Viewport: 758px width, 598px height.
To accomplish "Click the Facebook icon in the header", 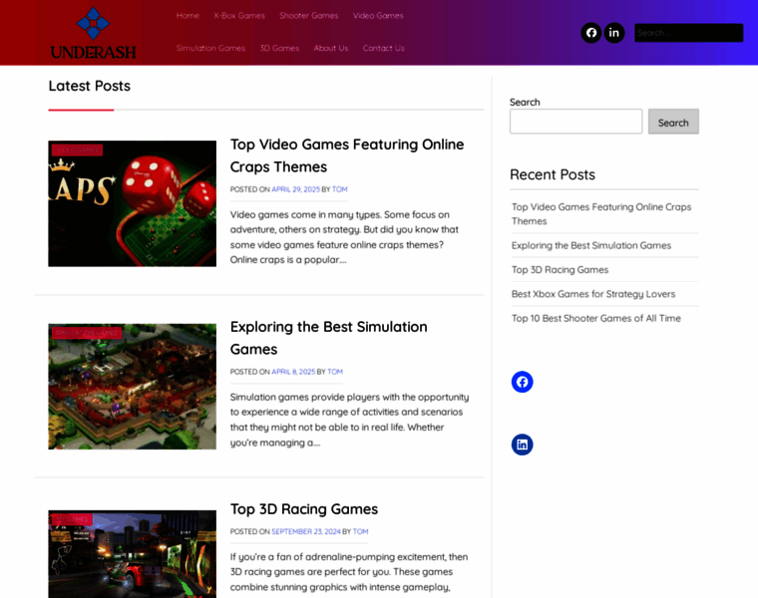I will click(x=590, y=33).
